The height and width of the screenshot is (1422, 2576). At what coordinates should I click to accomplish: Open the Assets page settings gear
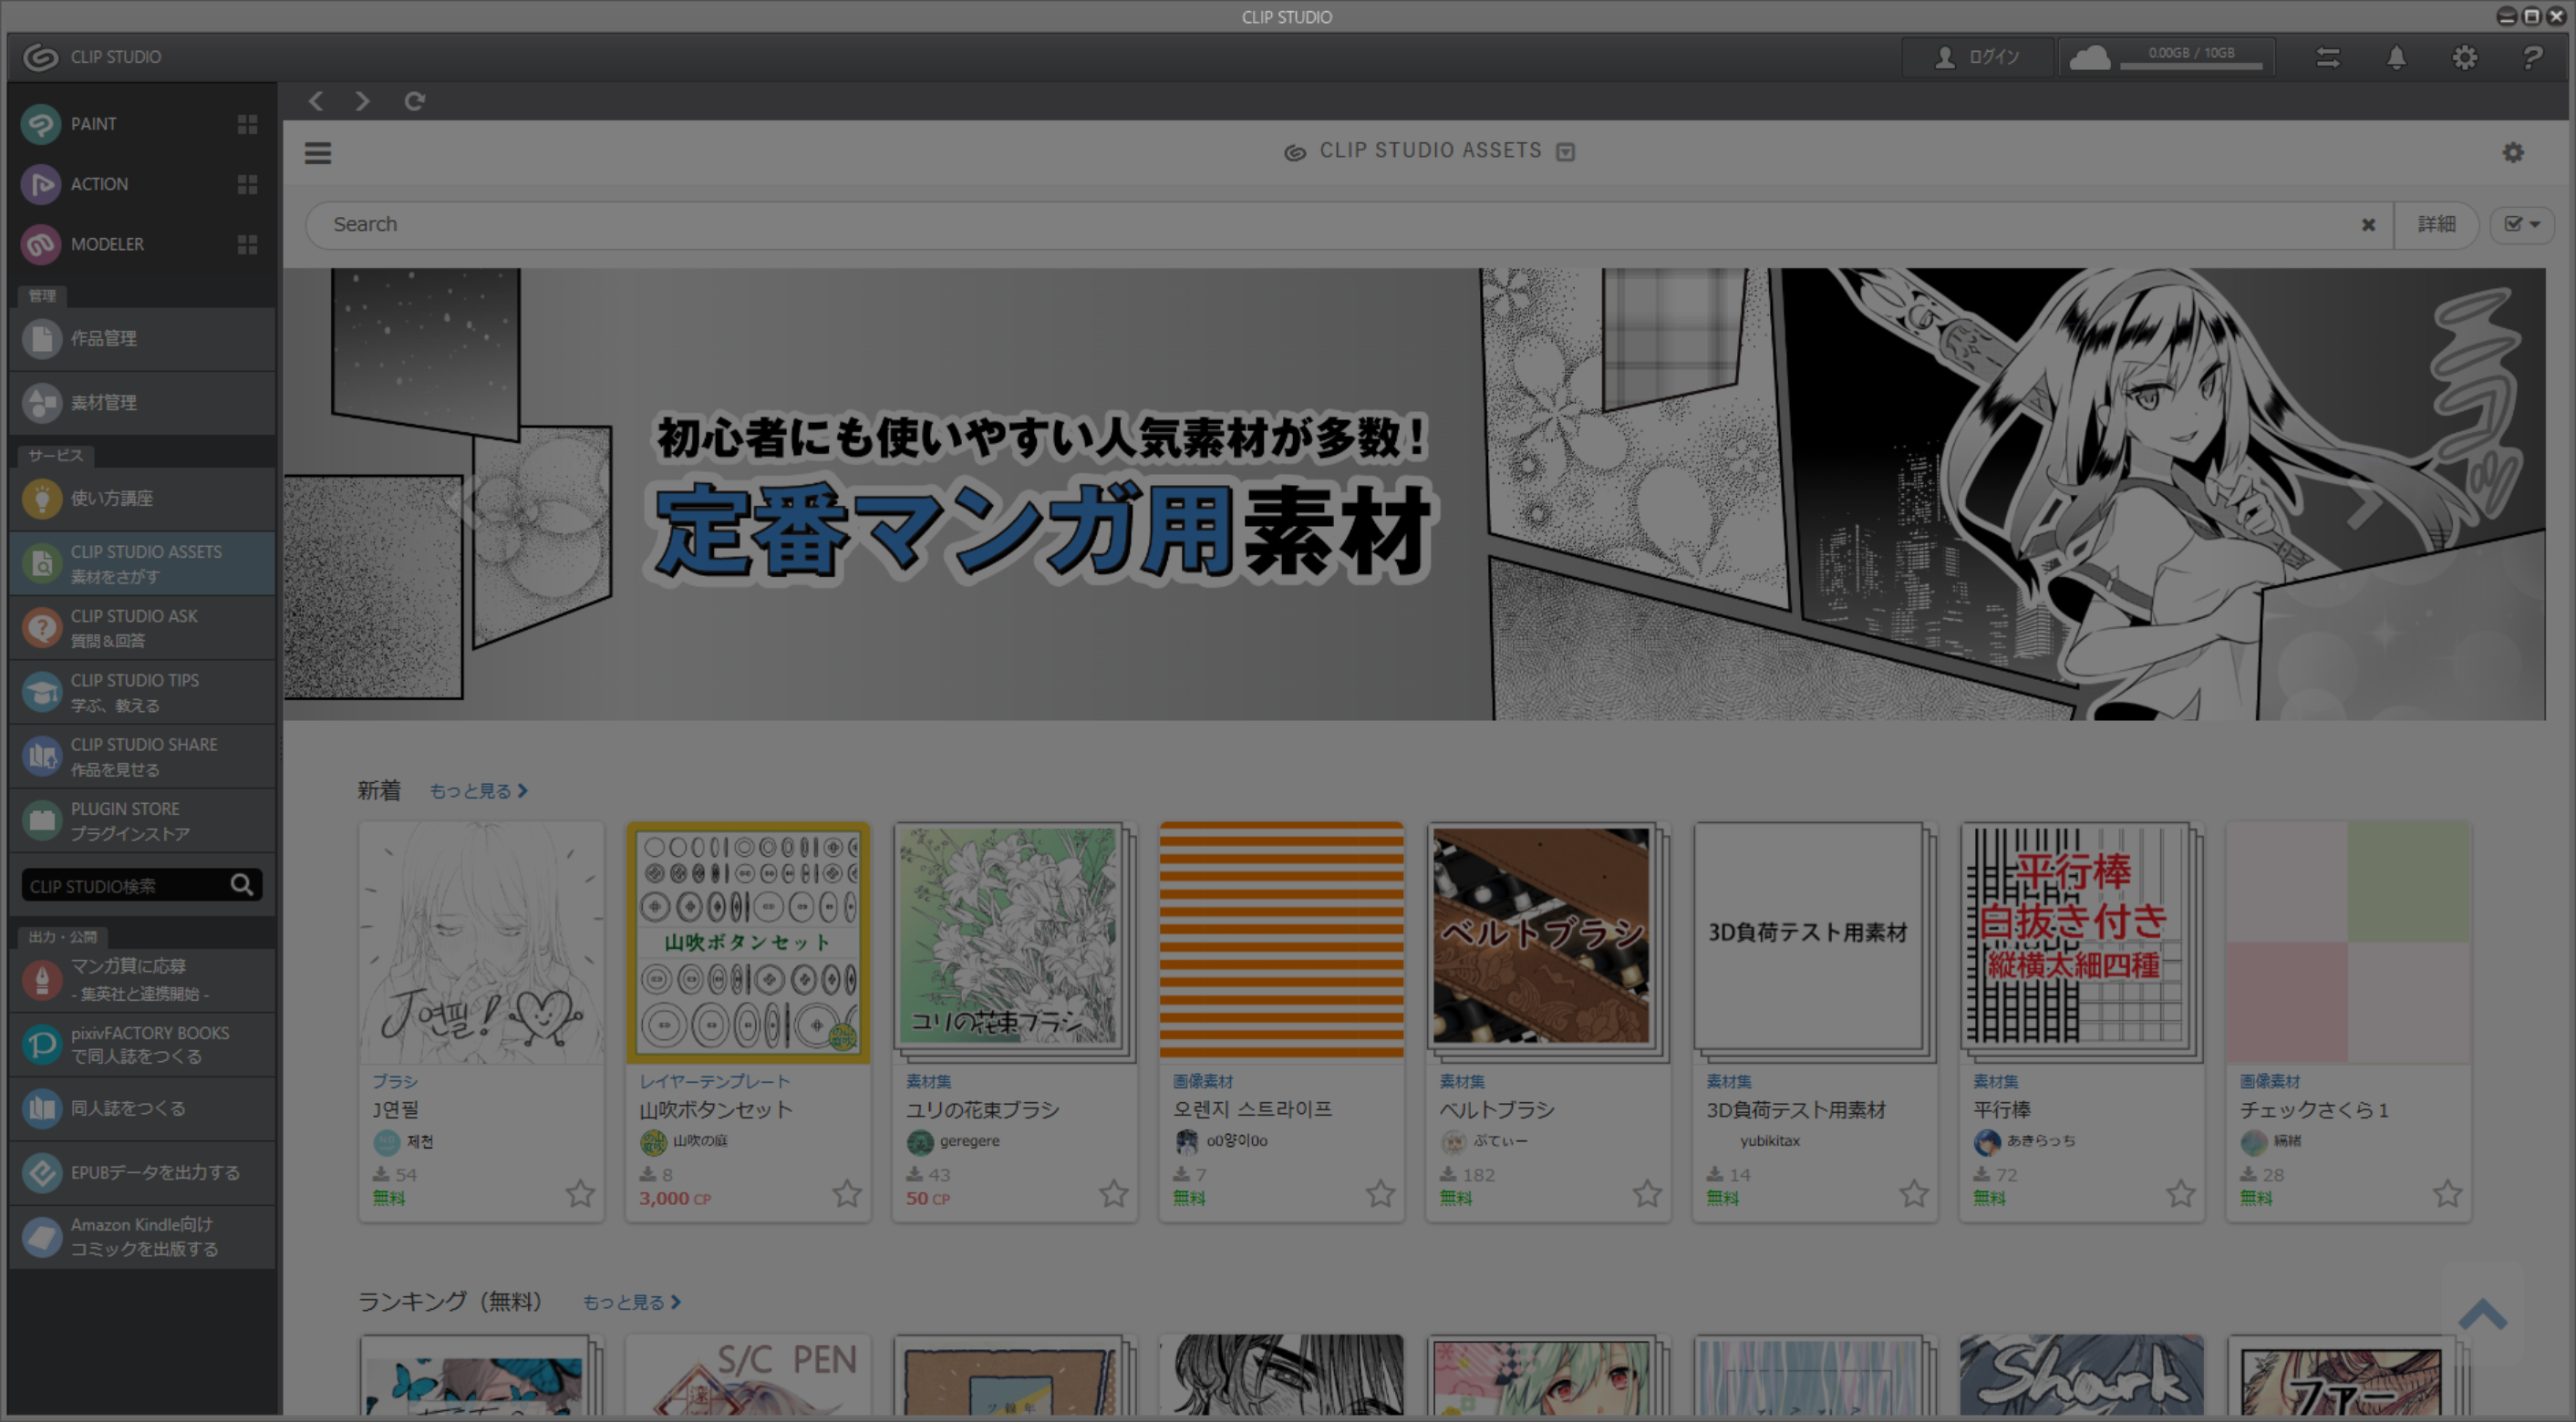(2513, 152)
